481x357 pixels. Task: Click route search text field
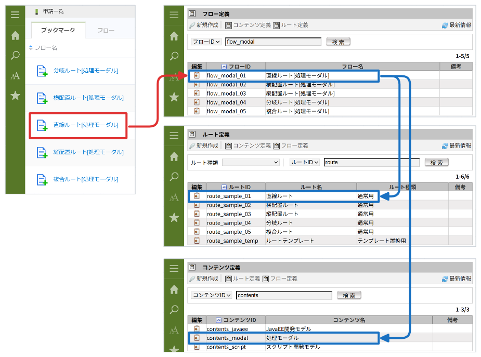pos(372,162)
